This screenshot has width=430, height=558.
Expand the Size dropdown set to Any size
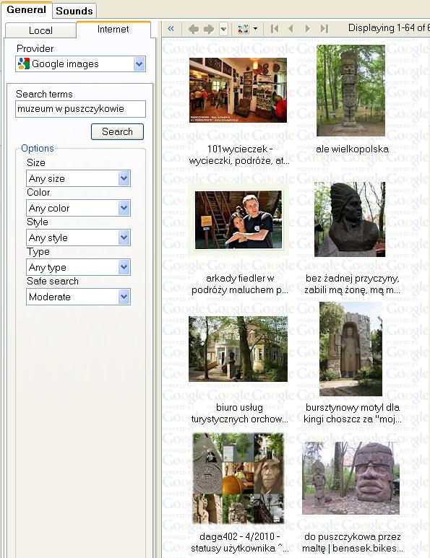[78, 178]
